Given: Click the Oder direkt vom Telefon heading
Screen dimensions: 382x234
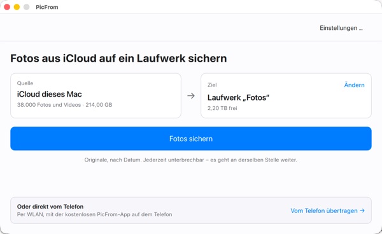Looking at the screenshot, I should pos(50,207).
